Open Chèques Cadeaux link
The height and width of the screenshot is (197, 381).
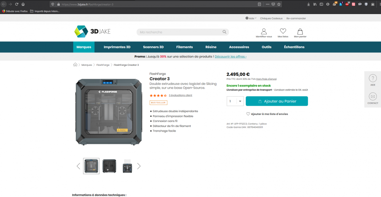tap(271, 18)
